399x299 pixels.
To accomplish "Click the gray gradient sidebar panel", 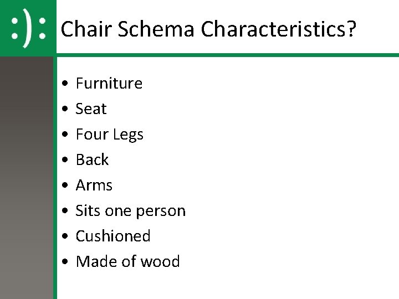I will coord(27,178).
